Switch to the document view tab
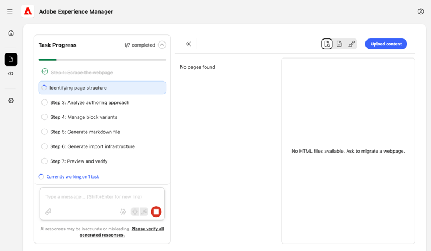The width and height of the screenshot is (431, 251). [x=339, y=44]
